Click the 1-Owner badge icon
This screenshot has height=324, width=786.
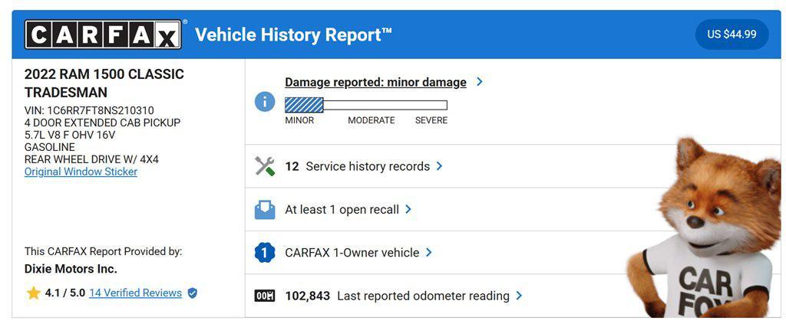pos(265,253)
